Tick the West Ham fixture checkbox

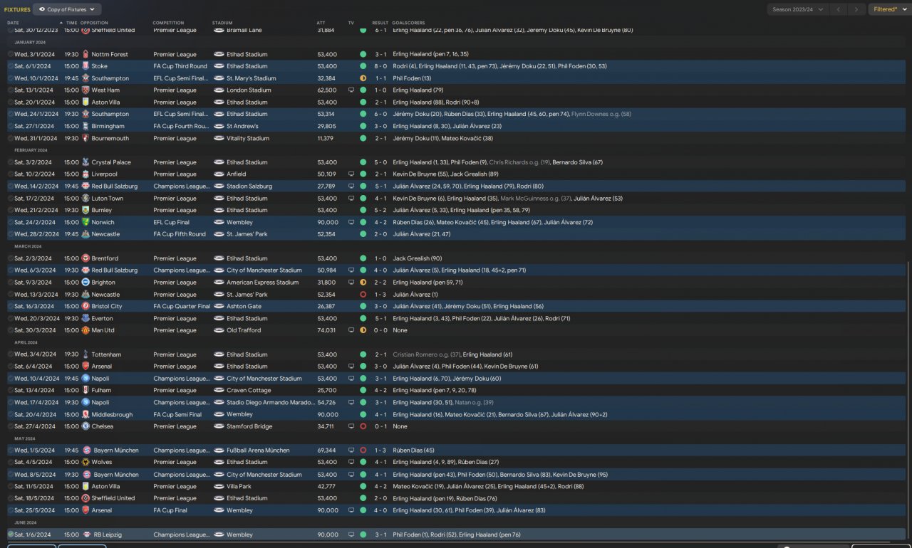[x=11, y=90]
